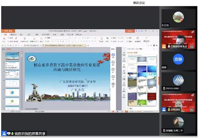Close the open pptx document tab
199x138 pixels.
pos(85,45)
